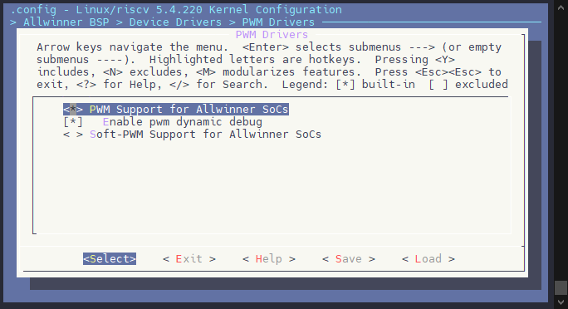Toggle Enable pwm dynamic debug checkbox
Image resolution: width=568 pixels, height=309 pixels.
pyautogui.click(x=73, y=122)
